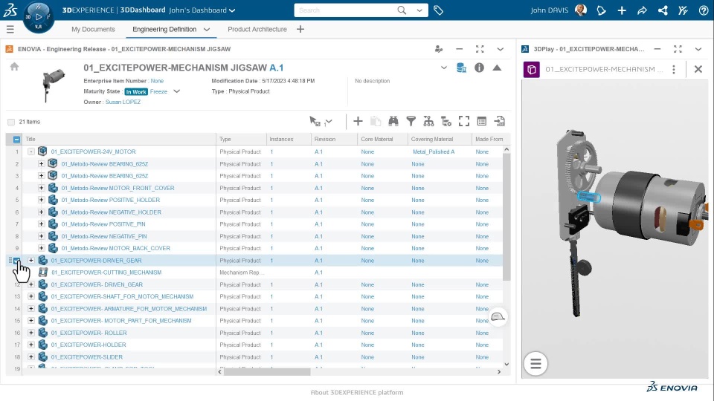Click the binoculars find toolbar icon

[x=393, y=121]
